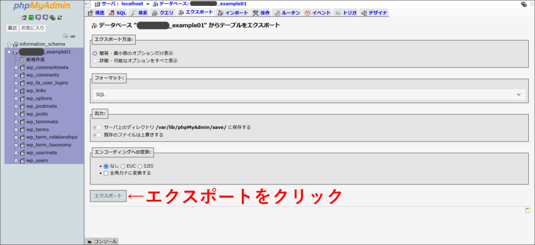Click the wp_users table icon
535x245 pixels.
(x=23, y=161)
